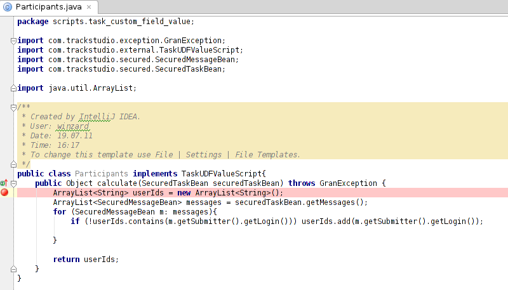Viewport: 508px width, 290px height.
Task: Place cursor on the return userIds statement
Action: (x=86, y=260)
